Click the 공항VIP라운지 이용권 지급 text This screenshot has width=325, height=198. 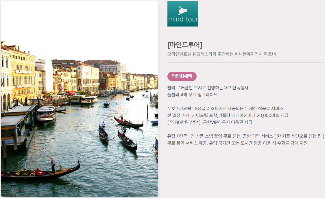[227, 122]
